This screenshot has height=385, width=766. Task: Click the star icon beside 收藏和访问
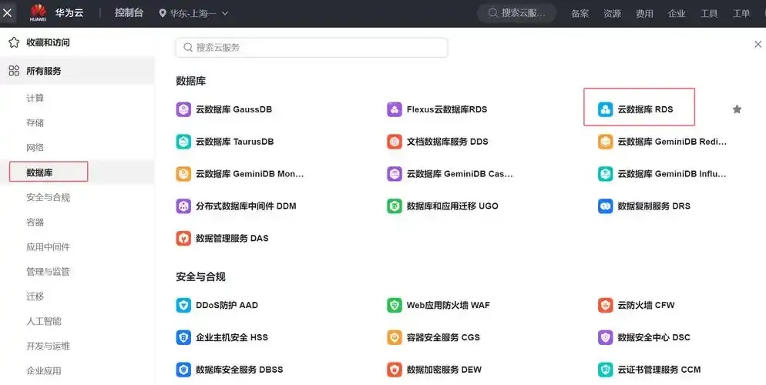(x=14, y=42)
